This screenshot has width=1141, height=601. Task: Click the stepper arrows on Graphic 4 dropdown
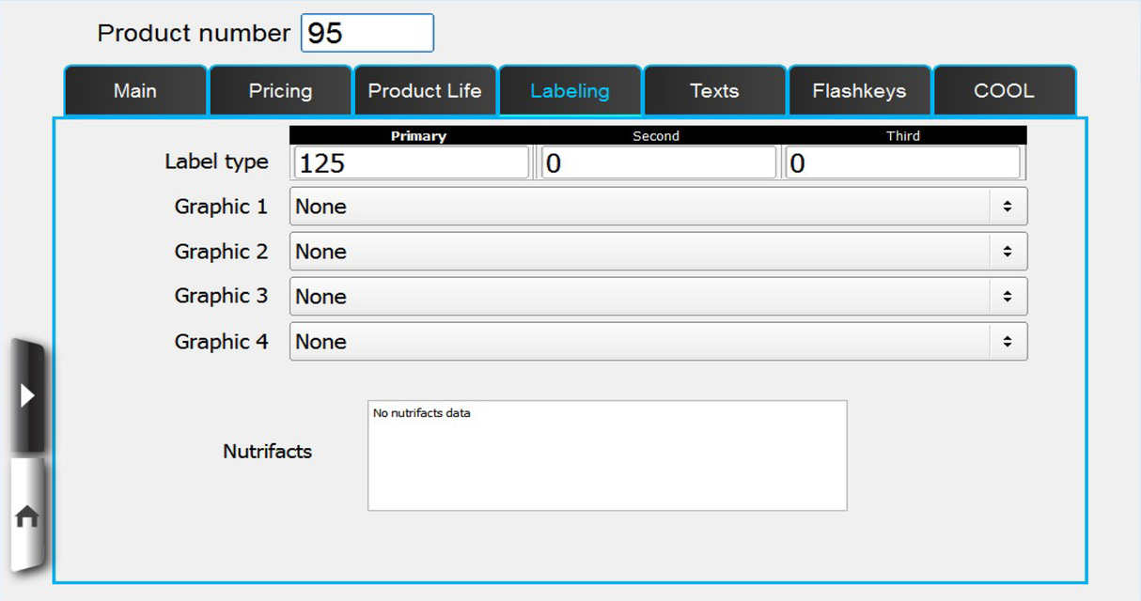[x=1008, y=341]
